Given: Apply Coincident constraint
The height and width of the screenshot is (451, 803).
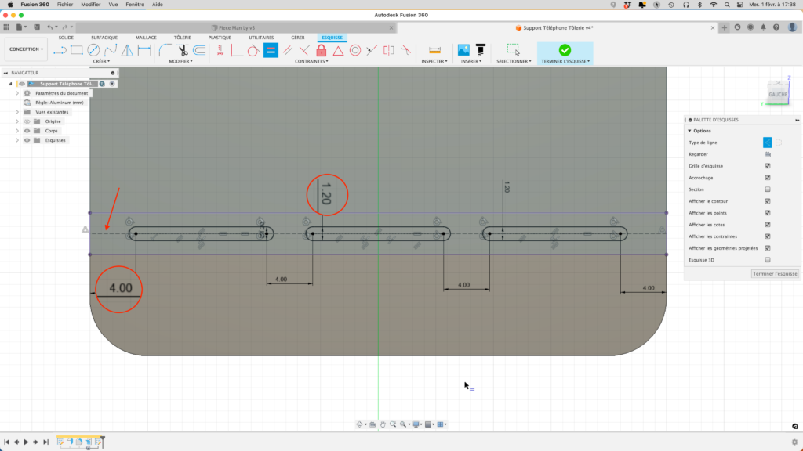Looking at the screenshot, I should [x=237, y=50].
